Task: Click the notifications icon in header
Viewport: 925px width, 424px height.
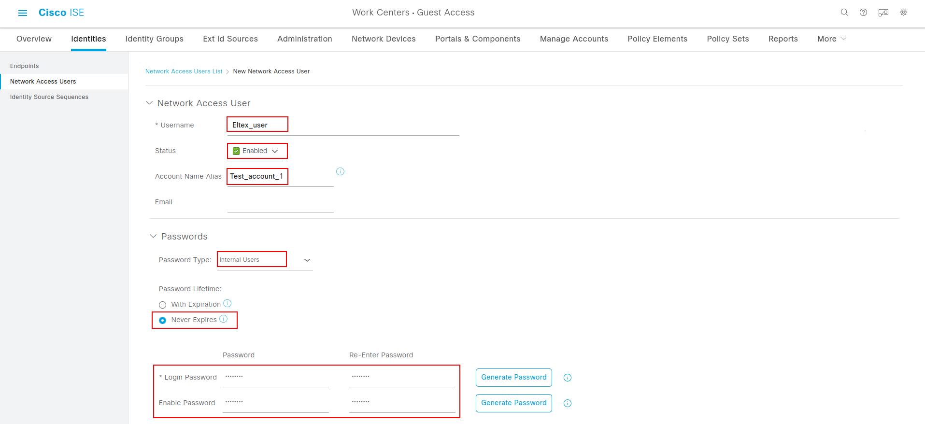Action: [x=883, y=13]
